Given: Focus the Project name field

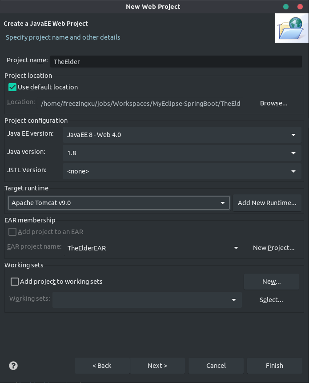Looking at the screenshot, I should (176, 61).
